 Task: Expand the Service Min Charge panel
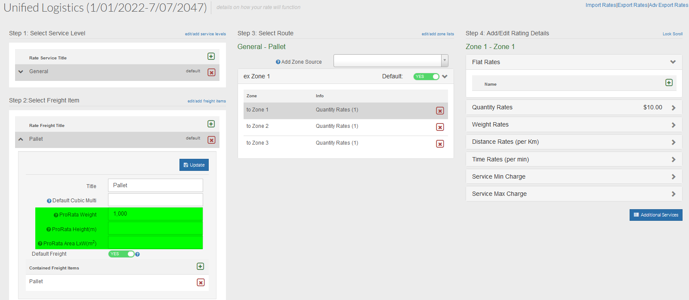[x=674, y=177]
